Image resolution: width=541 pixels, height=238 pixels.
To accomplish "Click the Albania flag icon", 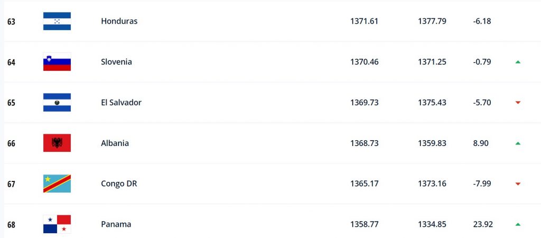I will coord(57,143).
